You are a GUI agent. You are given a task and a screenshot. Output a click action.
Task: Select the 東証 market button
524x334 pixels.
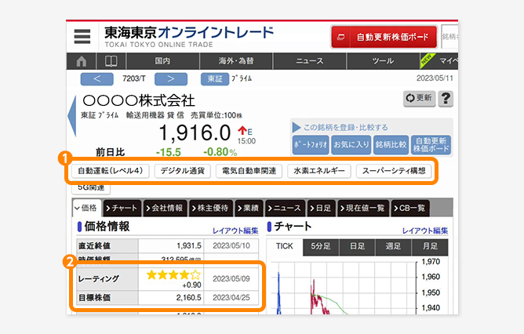pyautogui.click(x=215, y=79)
